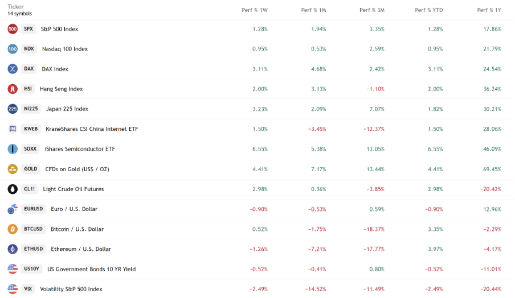Click the Nasdaq 100 Index logo icon

(x=13, y=49)
